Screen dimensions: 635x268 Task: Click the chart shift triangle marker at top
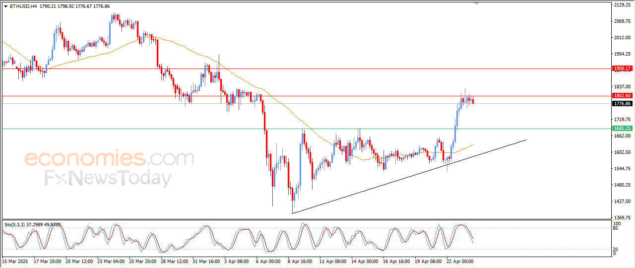[477, 3]
